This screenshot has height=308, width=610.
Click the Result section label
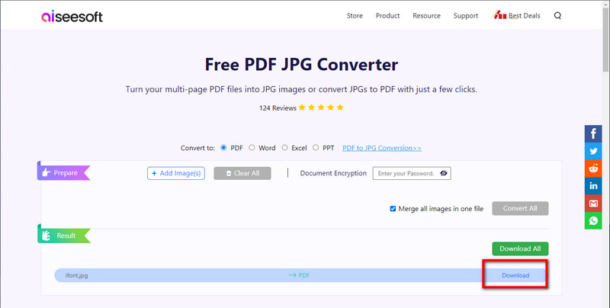[64, 236]
